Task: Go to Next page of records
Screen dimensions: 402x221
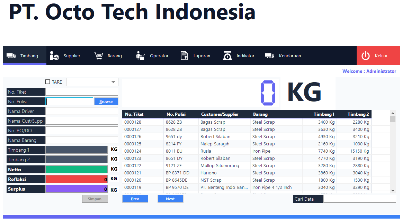Action: [x=170, y=199]
